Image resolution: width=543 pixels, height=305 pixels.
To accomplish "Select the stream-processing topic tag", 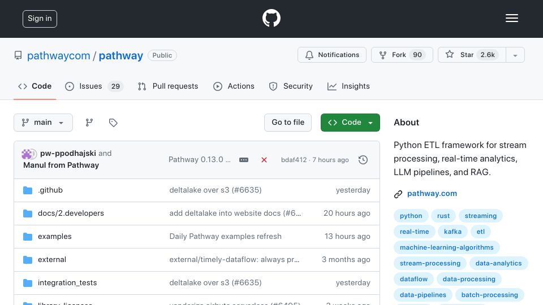I will point(430,264).
